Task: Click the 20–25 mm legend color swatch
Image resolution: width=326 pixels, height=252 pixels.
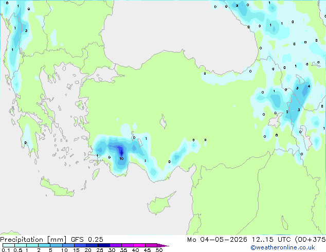Action: tap(92, 245)
